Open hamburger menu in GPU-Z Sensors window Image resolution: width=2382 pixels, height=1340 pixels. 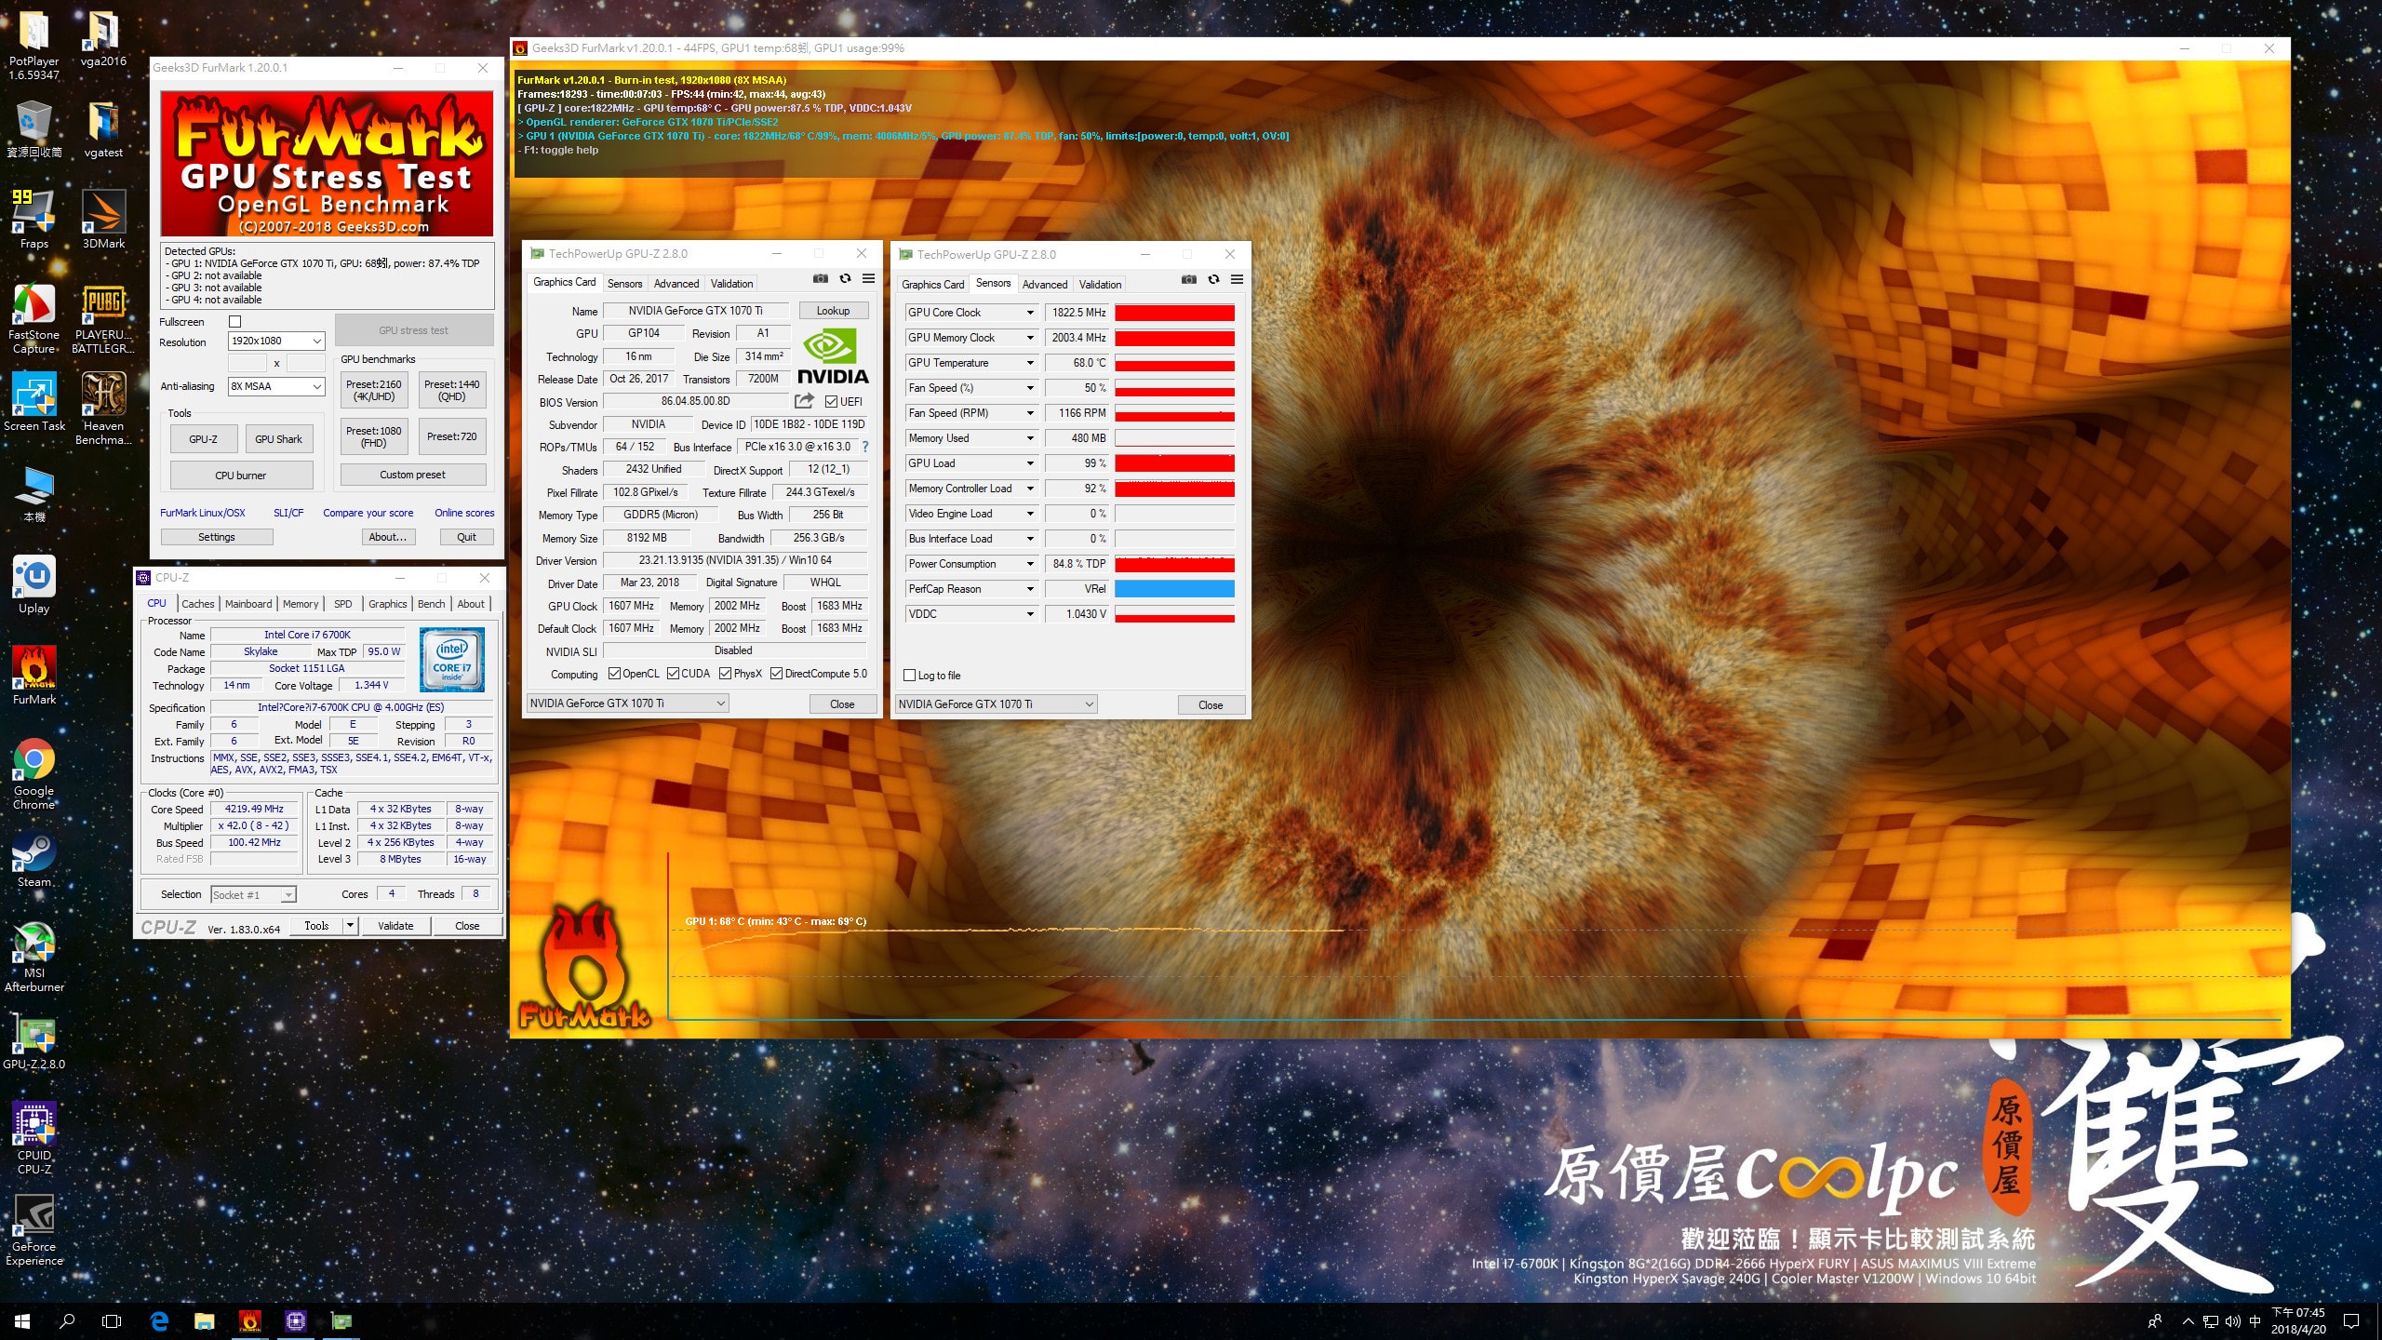coord(1237,279)
